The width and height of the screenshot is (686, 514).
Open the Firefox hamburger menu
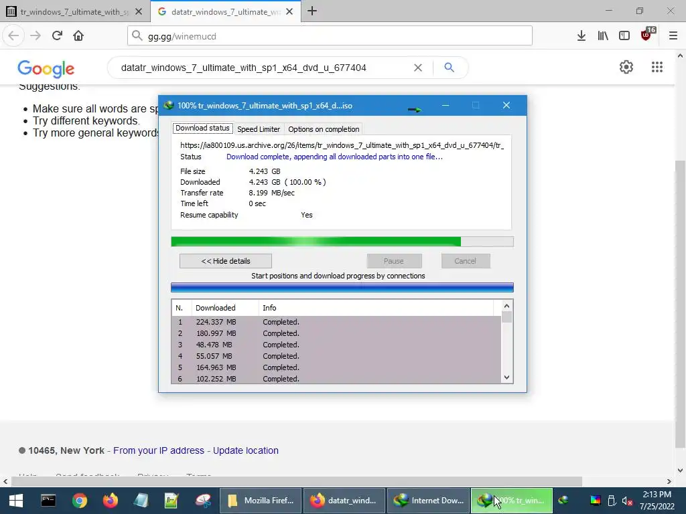(x=673, y=36)
